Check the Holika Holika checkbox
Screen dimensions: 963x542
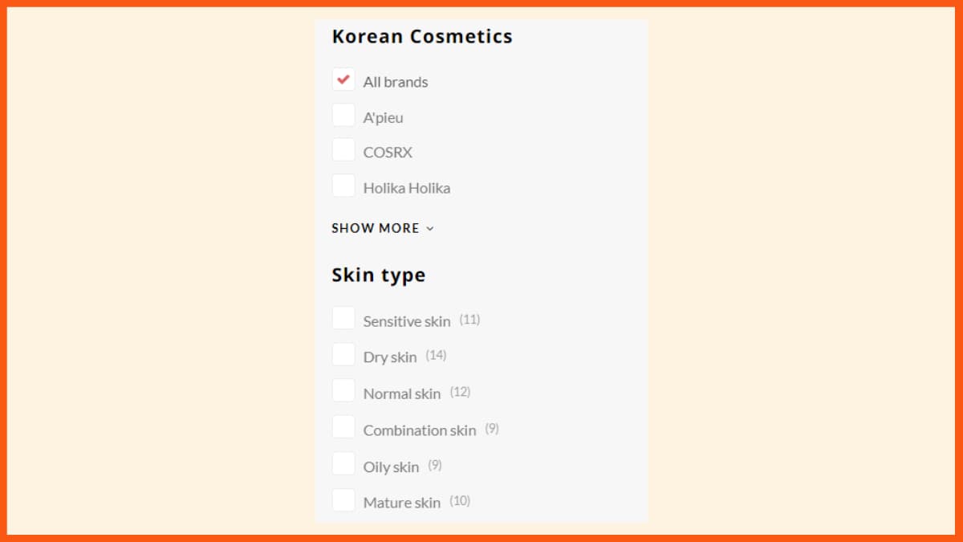pos(343,186)
